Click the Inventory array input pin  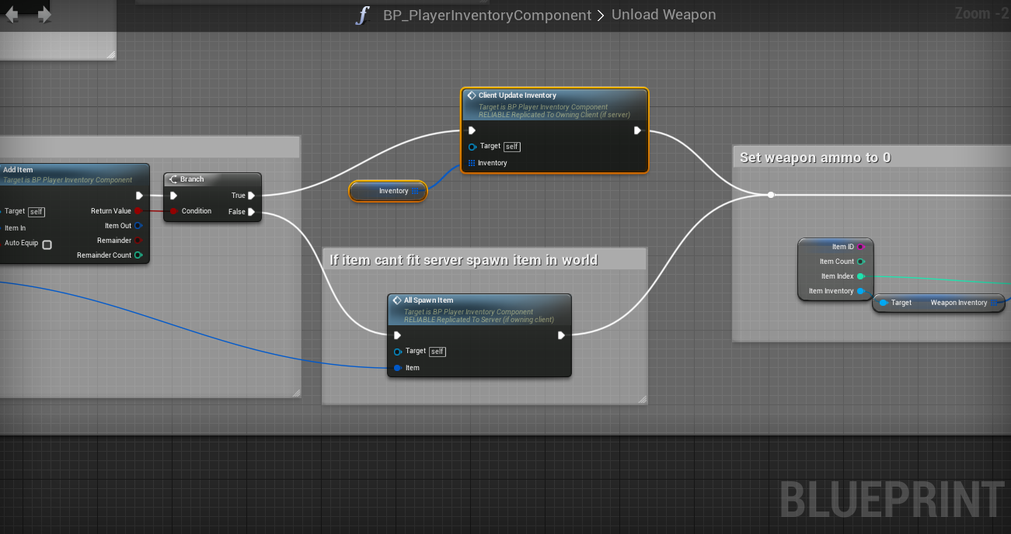pyautogui.click(x=472, y=163)
